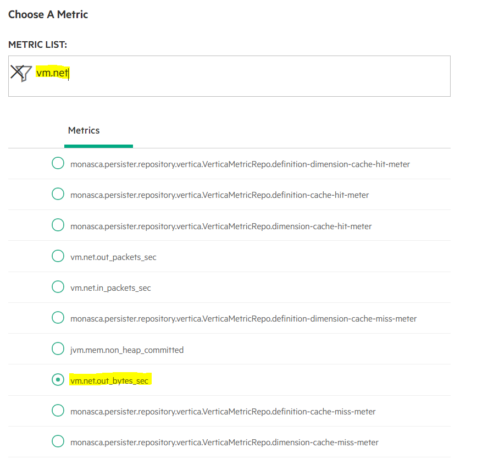Click the vm.net.out_packets_sec metric label
Image resolution: width=488 pixels, height=459 pixels.
113,257
